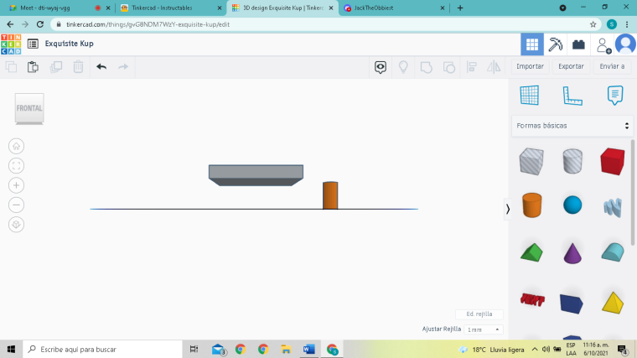Select the orange cylinder shape in panel
Screen dimensions: 637x358
pyautogui.click(x=531, y=205)
